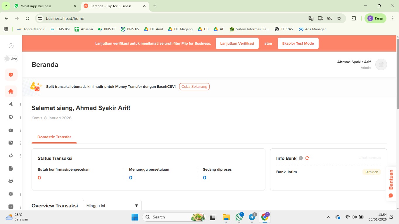Select the Domestic Transfer tab

(54, 137)
